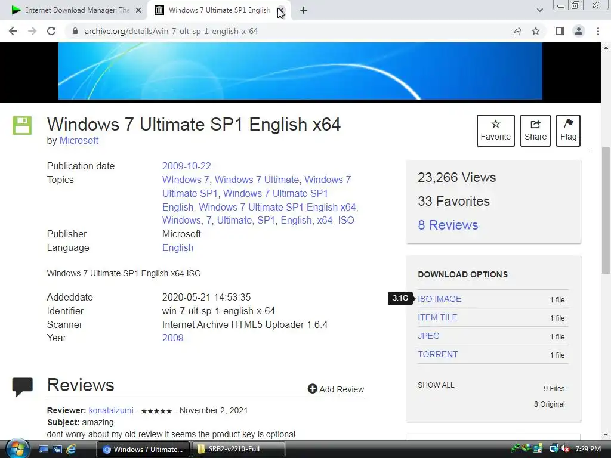Click the 7:29 PM system clock
Screen dimensions: 611x458
(x=588, y=449)
